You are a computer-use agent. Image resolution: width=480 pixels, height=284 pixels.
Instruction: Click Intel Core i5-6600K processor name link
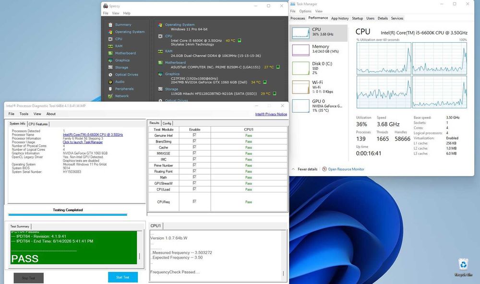click(93, 135)
